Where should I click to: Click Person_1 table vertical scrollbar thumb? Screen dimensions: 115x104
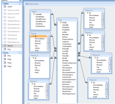pyautogui.click(x=102, y=42)
